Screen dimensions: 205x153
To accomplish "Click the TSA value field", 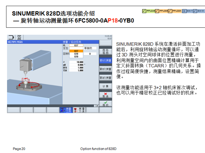I will tap(76, 70).
